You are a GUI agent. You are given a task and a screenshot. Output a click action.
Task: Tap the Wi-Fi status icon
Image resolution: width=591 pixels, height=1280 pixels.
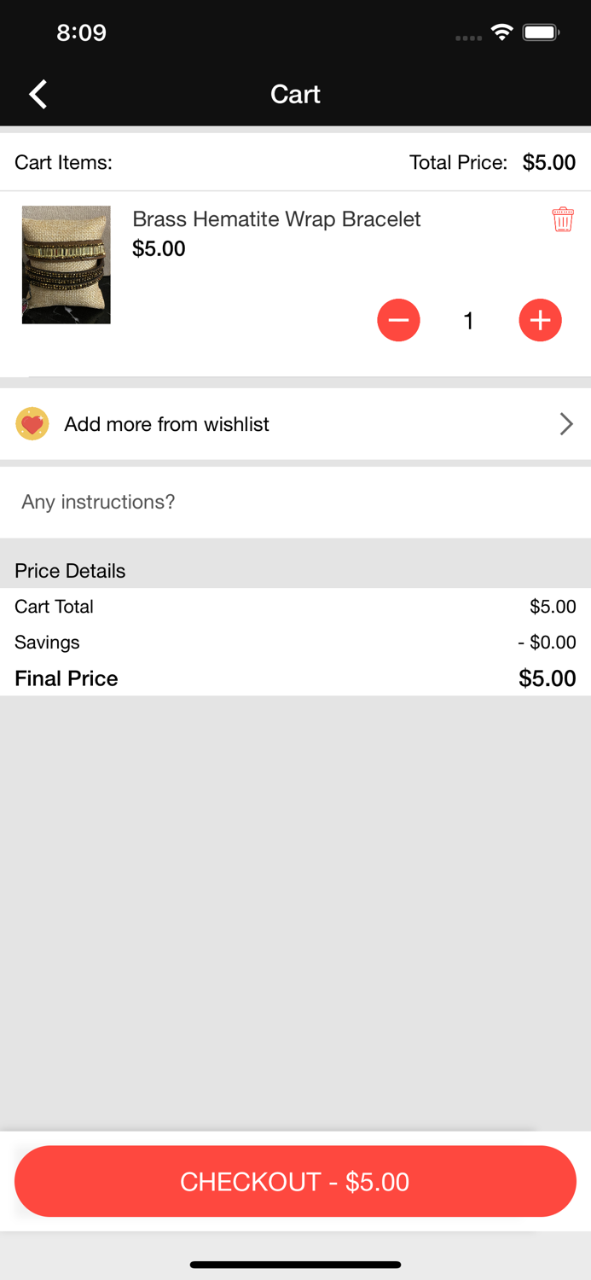pyautogui.click(x=501, y=33)
